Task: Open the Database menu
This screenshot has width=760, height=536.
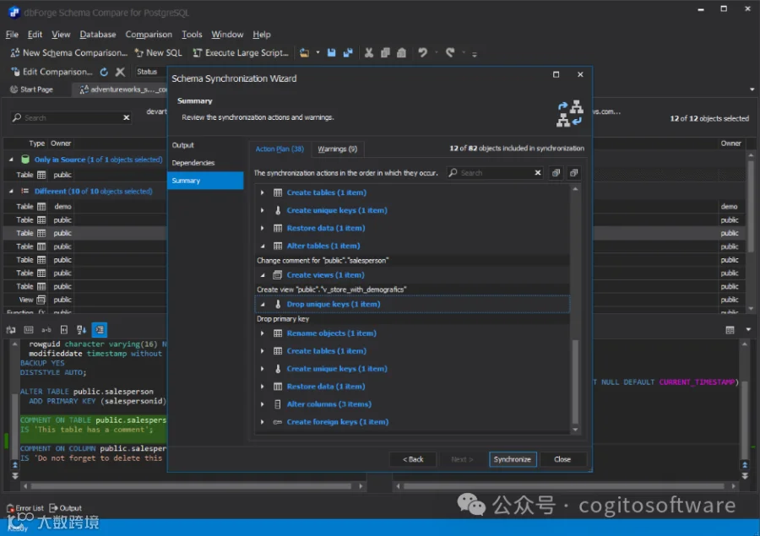Action: 97,35
